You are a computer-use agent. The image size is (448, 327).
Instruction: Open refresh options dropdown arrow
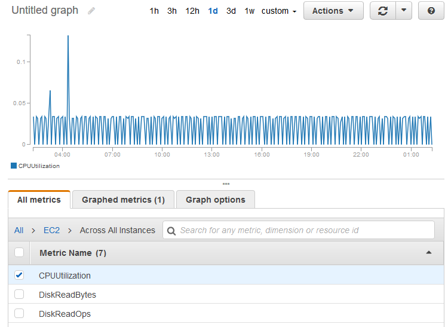(404, 11)
